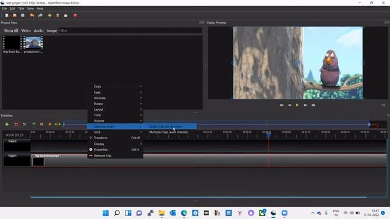Click the yellow Play button

point(297,105)
